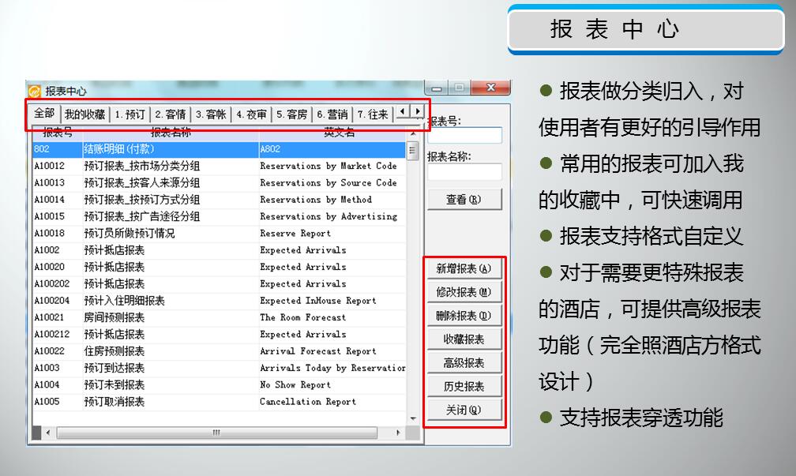Open the 历史报表 history reports
Viewport: 796px width, 476px height.
click(464, 387)
